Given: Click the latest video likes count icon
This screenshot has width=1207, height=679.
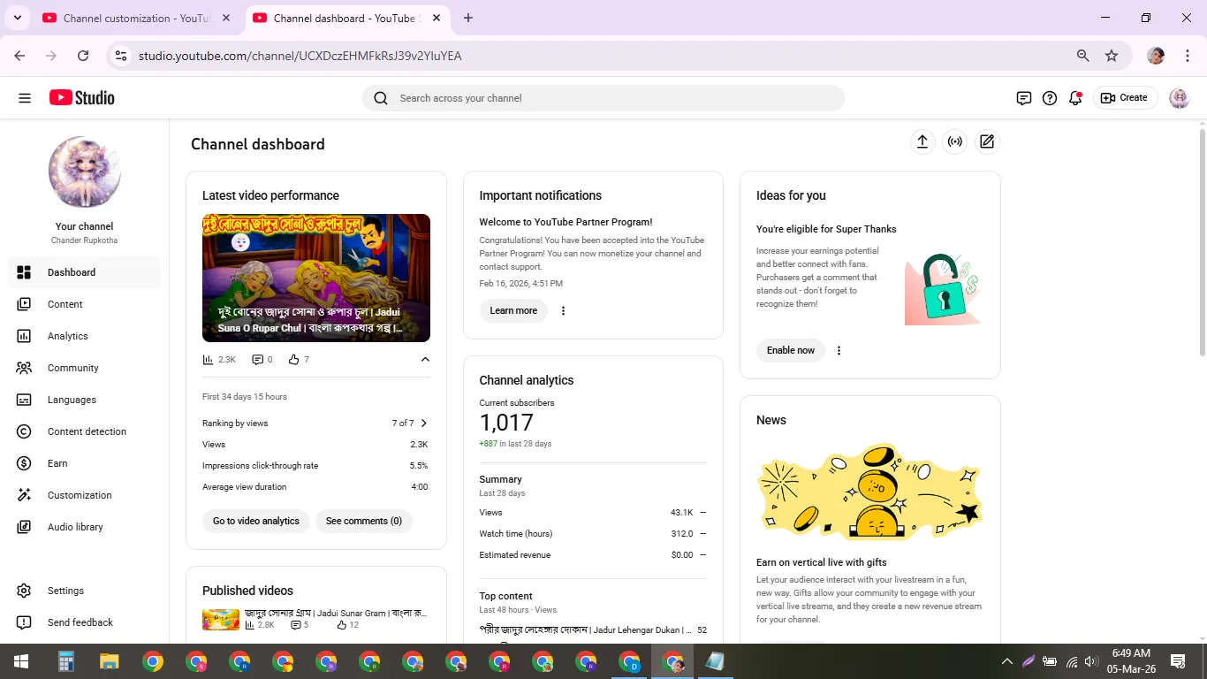Looking at the screenshot, I should (x=294, y=360).
